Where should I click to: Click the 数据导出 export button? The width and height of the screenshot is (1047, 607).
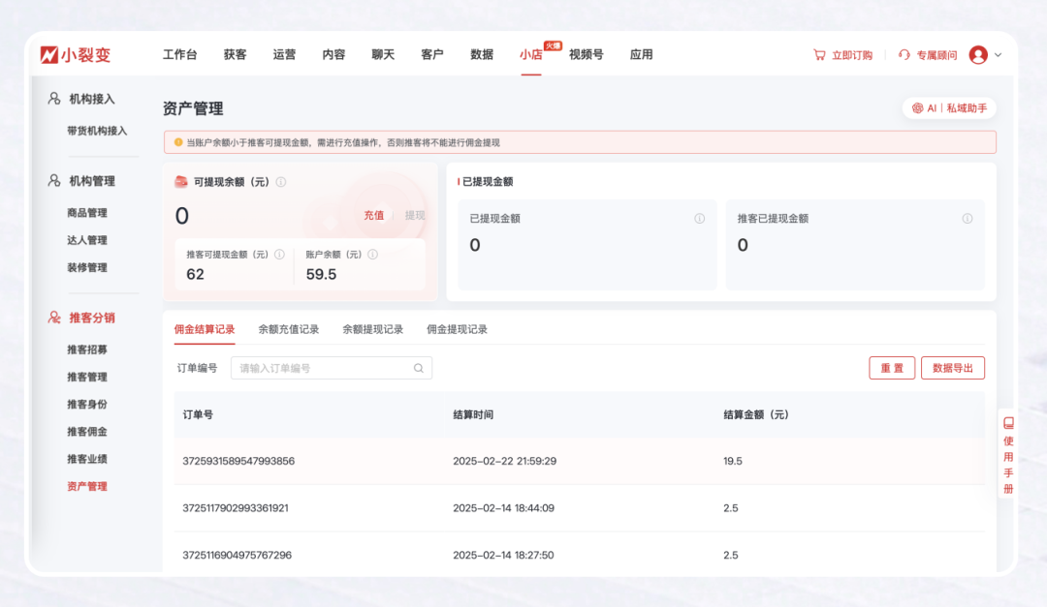(x=952, y=368)
